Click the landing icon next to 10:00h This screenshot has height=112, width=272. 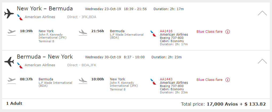point(83,81)
